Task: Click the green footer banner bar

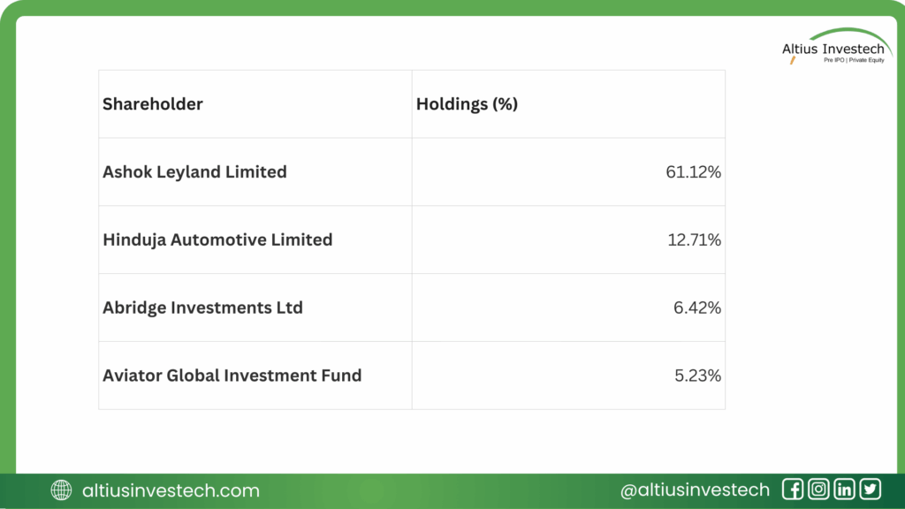Action: click(x=442, y=490)
